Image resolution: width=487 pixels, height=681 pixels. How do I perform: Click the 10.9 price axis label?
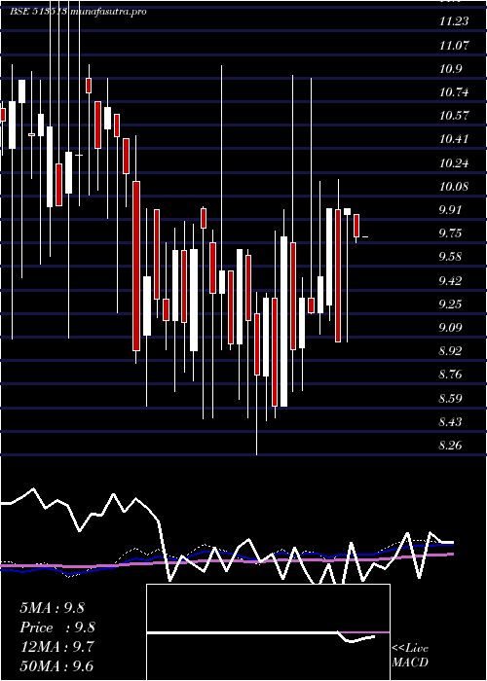click(x=451, y=69)
